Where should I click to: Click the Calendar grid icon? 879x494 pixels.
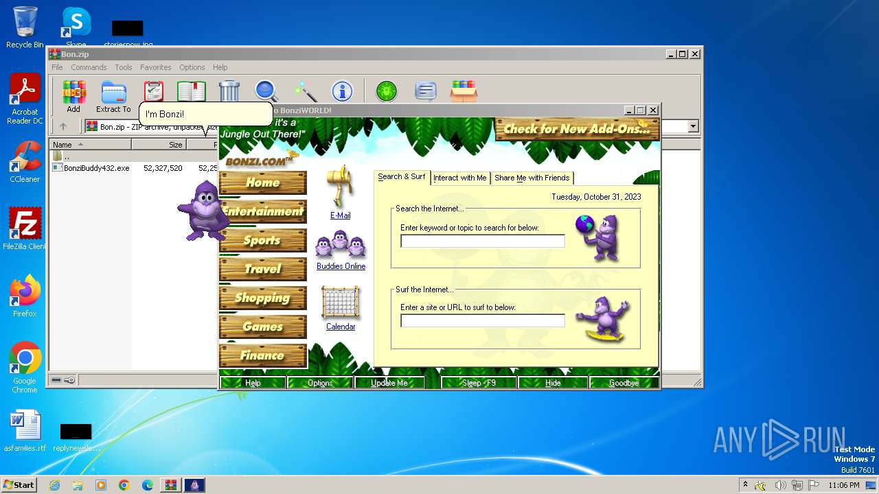click(341, 303)
